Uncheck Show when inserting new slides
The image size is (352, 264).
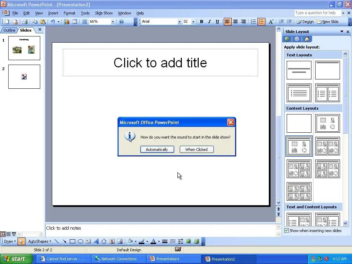coord(286,231)
